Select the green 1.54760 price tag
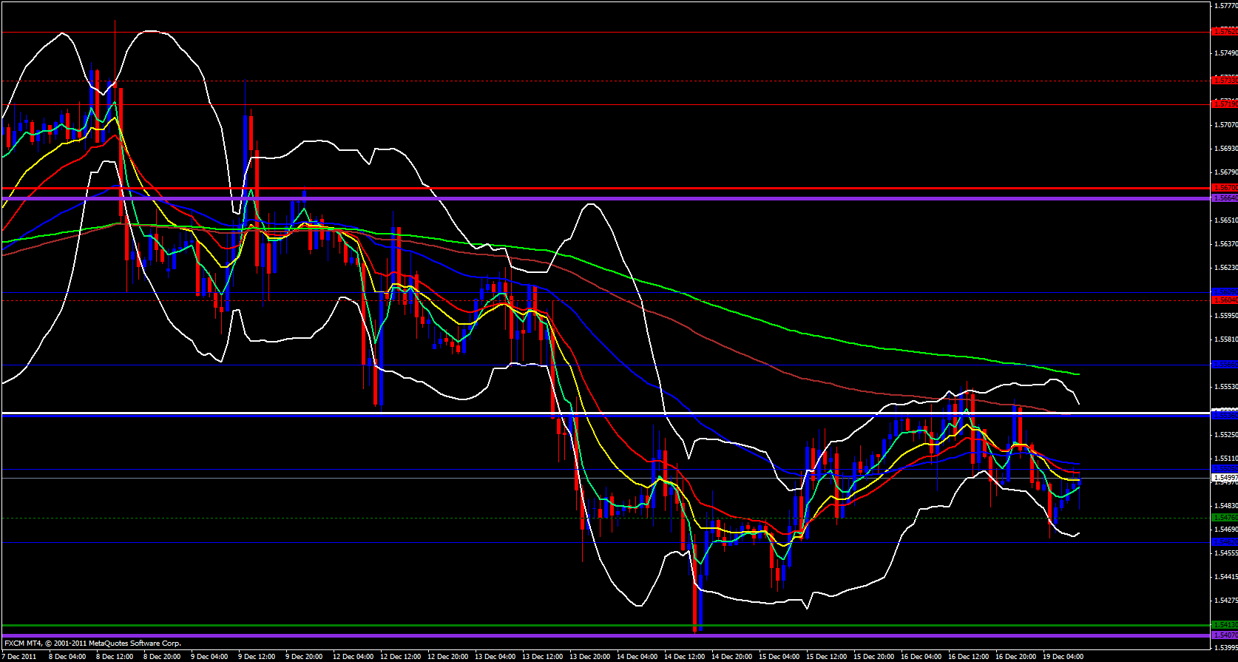This screenshot has height=662, width=1238. [x=1224, y=517]
